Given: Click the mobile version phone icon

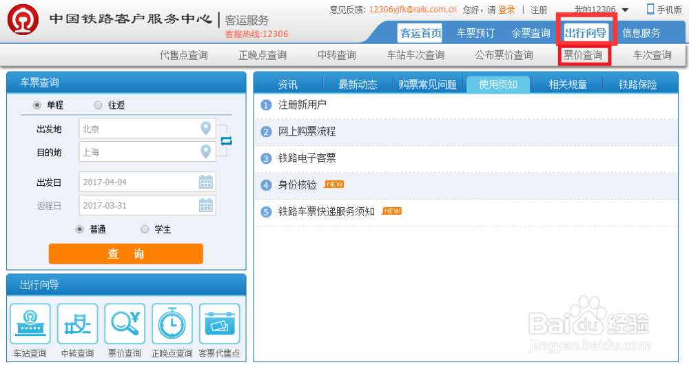Looking at the screenshot, I should pos(650,9).
